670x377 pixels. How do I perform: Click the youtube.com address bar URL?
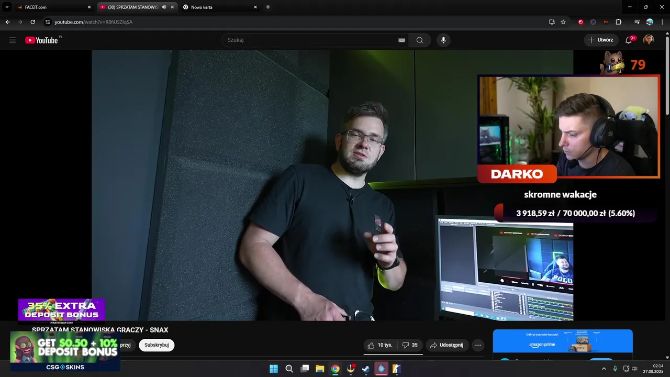point(94,22)
